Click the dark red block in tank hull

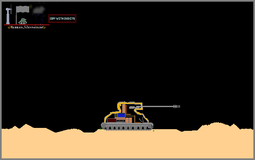112,120
